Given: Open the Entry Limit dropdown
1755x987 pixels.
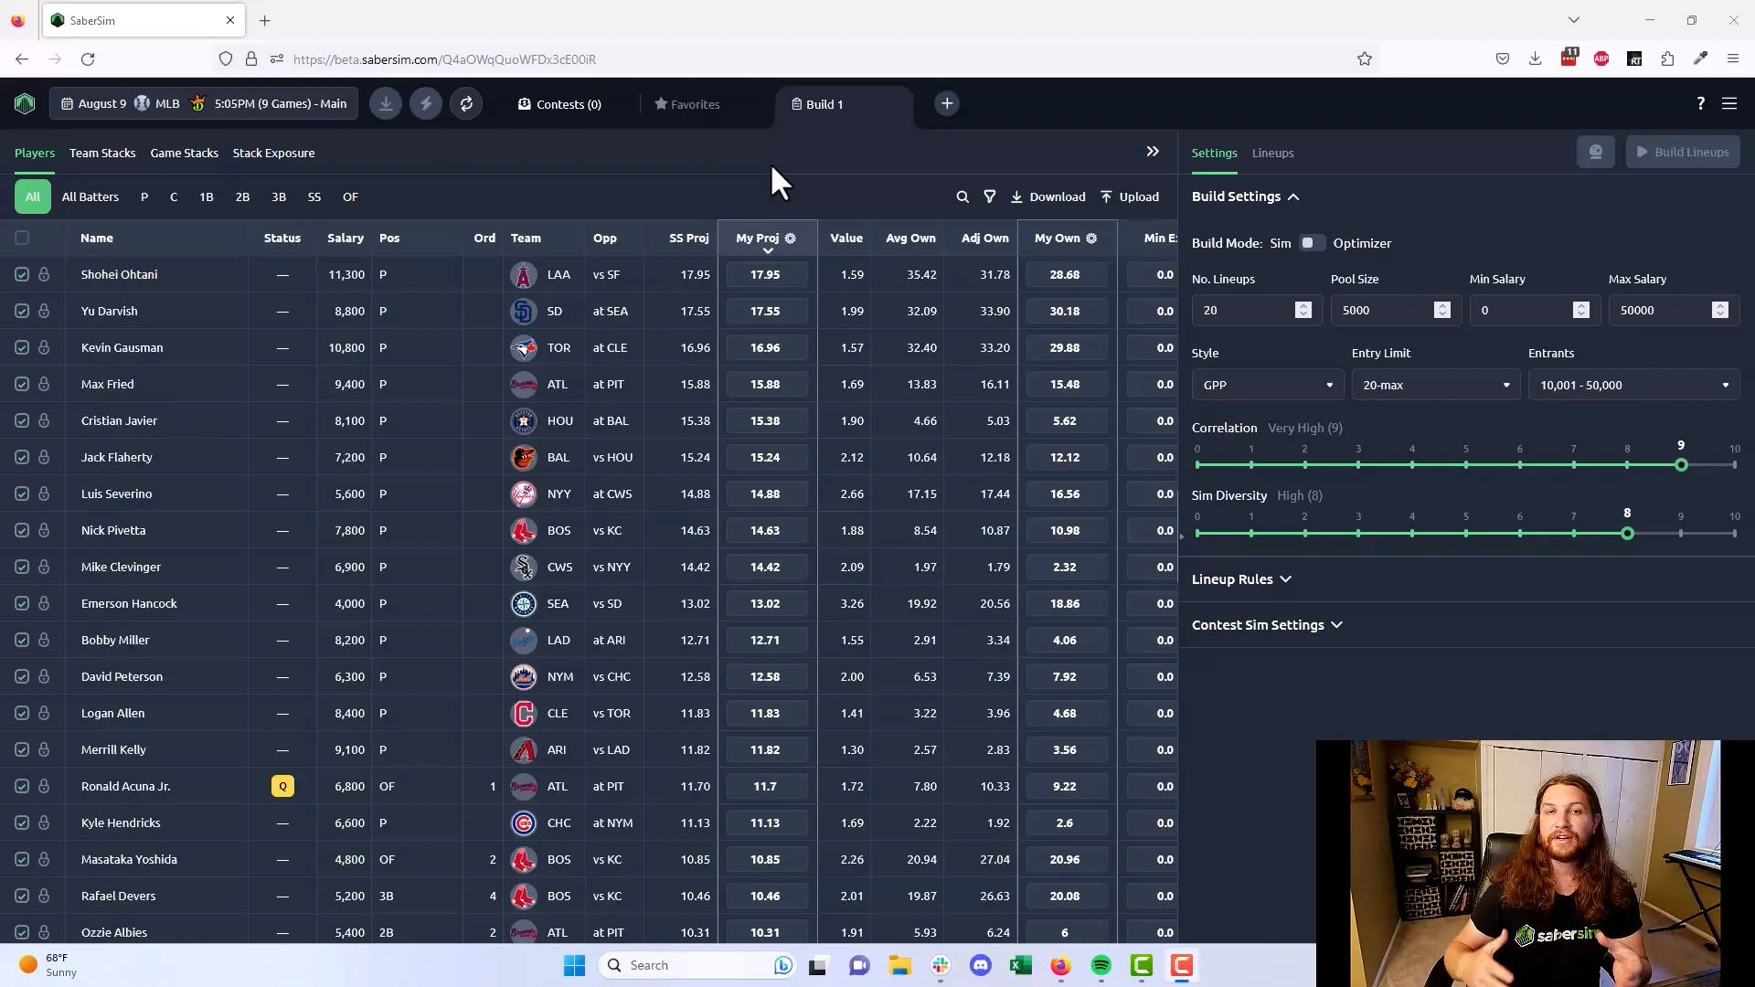Looking at the screenshot, I should [x=1435, y=385].
